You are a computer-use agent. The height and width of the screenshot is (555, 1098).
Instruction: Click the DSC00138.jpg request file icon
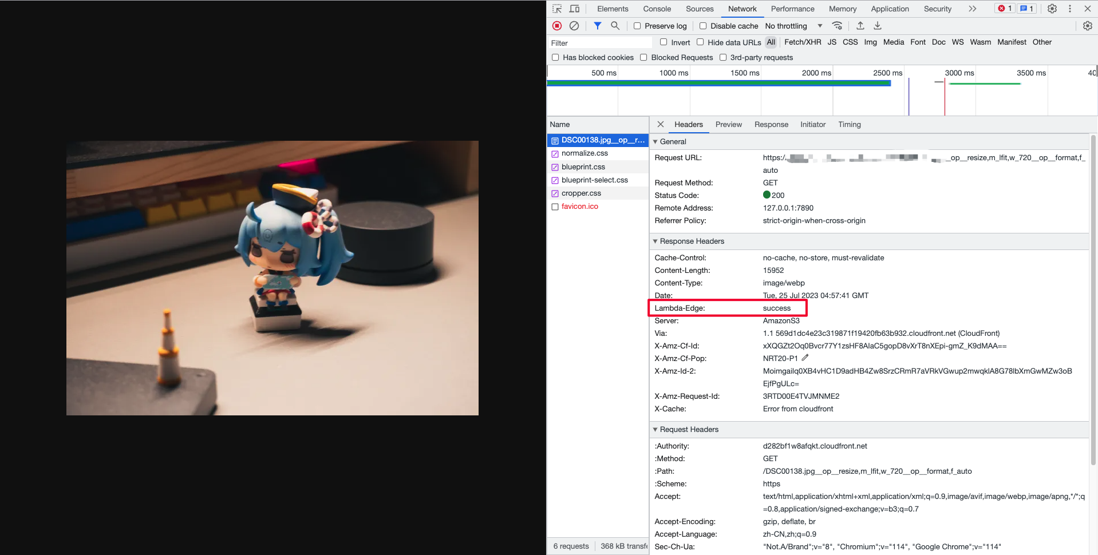[x=555, y=140]
